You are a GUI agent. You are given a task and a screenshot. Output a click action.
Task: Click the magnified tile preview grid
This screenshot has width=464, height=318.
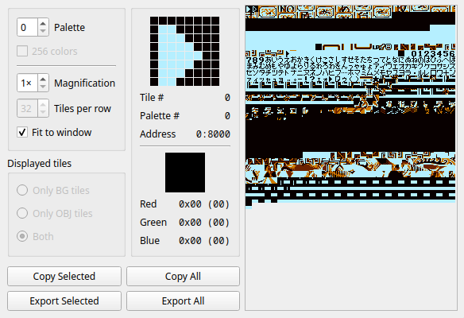pyautogui.click(x=185, y=51)
